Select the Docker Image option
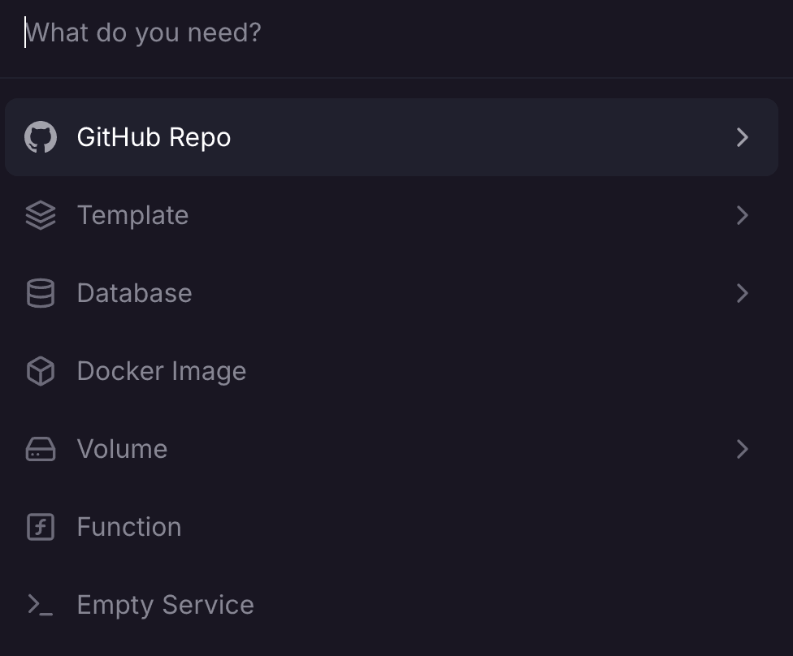The width and height of the screenshot is (793, 656). click(x=161, y=371)
